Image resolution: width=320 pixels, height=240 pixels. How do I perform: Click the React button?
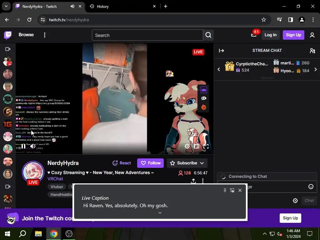coord(122,163)
